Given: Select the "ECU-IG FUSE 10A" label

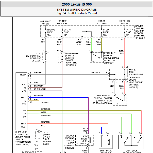Looking at the screenshot, I should 67,32.
